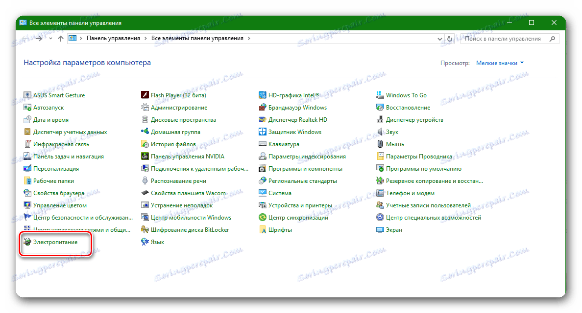Click the Windows To Go icon
582x313 pixels.
click(x=380, y=95)
